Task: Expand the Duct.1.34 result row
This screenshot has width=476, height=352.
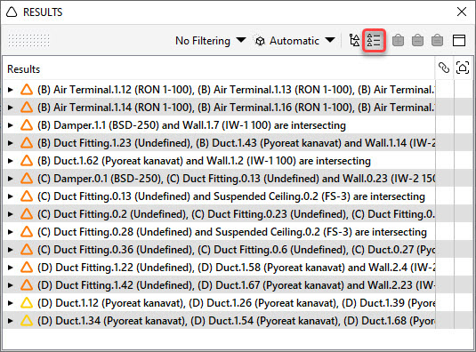Action: click(11, 321)
